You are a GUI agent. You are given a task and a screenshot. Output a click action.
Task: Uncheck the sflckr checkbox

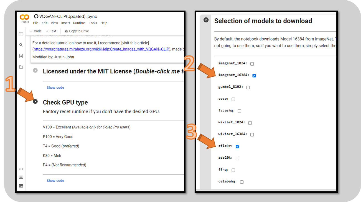[x=237, y=146]
